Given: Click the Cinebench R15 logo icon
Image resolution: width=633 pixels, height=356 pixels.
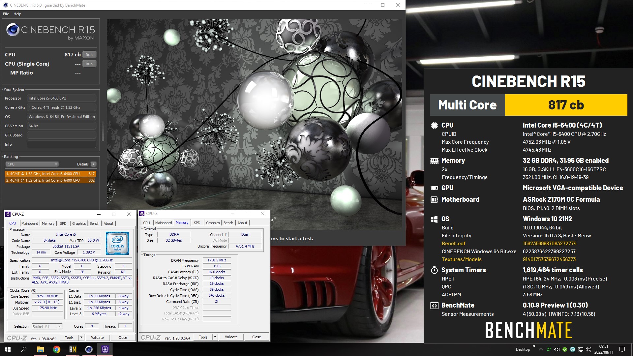Looking at the screenshot, I should click(13, 30).
